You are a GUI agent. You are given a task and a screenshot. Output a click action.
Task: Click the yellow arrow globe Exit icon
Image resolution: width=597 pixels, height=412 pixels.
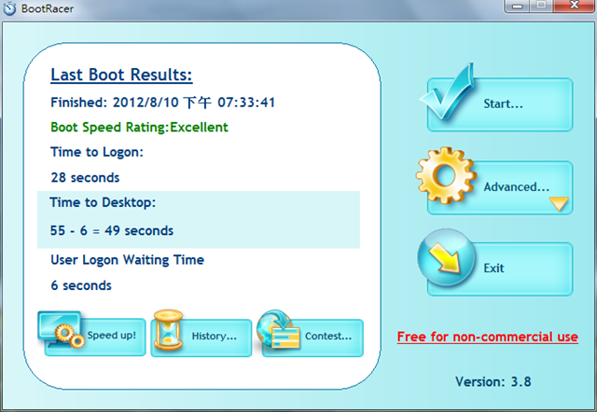pos(446,257)
